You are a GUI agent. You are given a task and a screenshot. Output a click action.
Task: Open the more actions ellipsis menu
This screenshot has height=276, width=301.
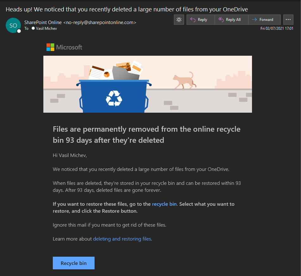click(288, 20)
